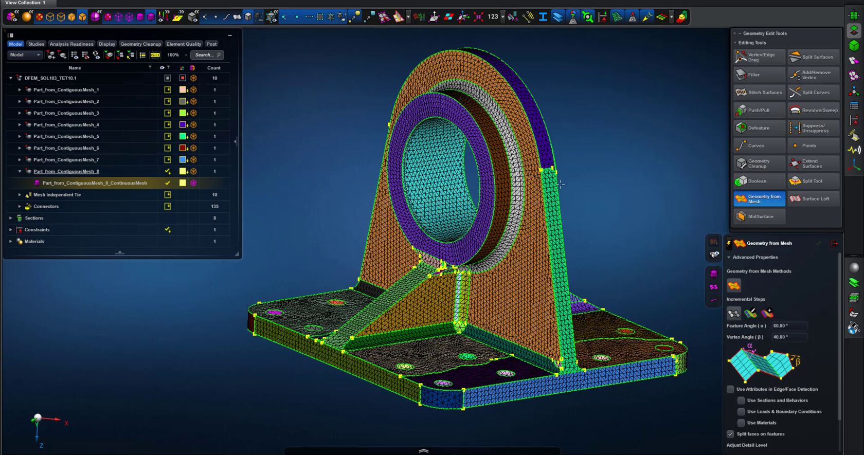Viewport: 864px width, 455px height.
Task: Open the Boolean tool
Action: [x=759, y=181]
